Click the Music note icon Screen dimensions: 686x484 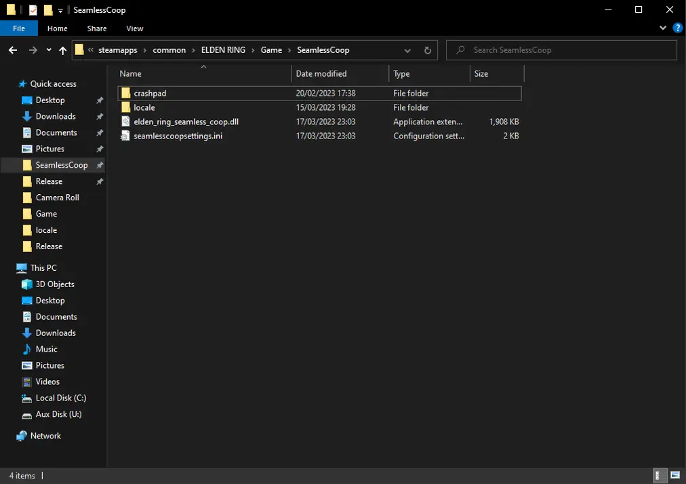[x=26, y=349]
